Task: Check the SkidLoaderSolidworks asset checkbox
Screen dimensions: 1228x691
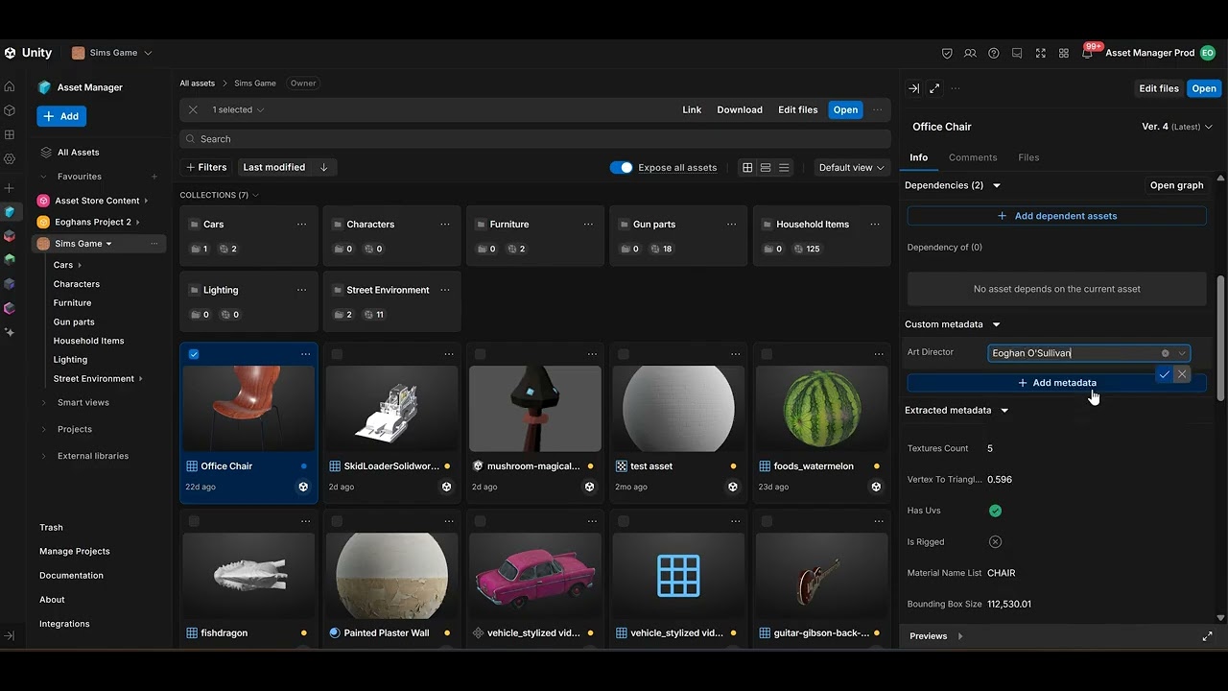Action: point(337,354)
